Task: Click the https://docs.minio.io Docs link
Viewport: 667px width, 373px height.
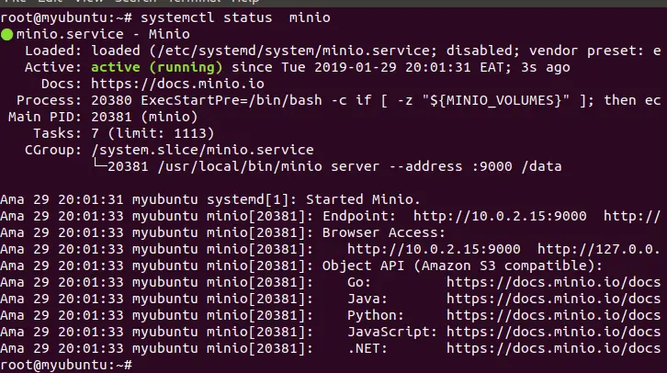Action: pos(178,84)
